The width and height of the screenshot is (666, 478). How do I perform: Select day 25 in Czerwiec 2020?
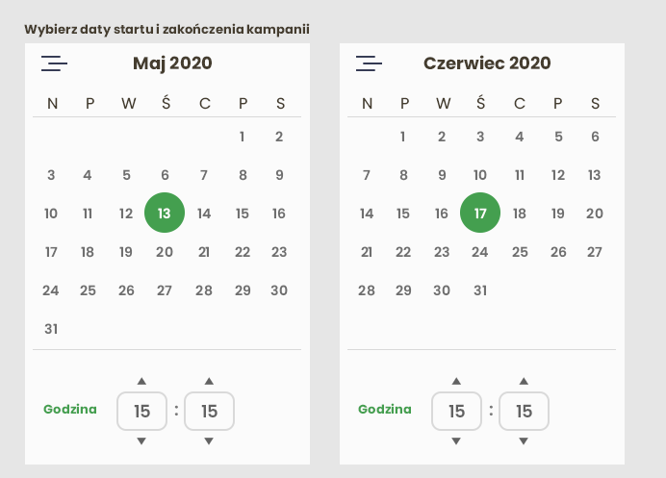pyautogui.click(x=520, y=252)
